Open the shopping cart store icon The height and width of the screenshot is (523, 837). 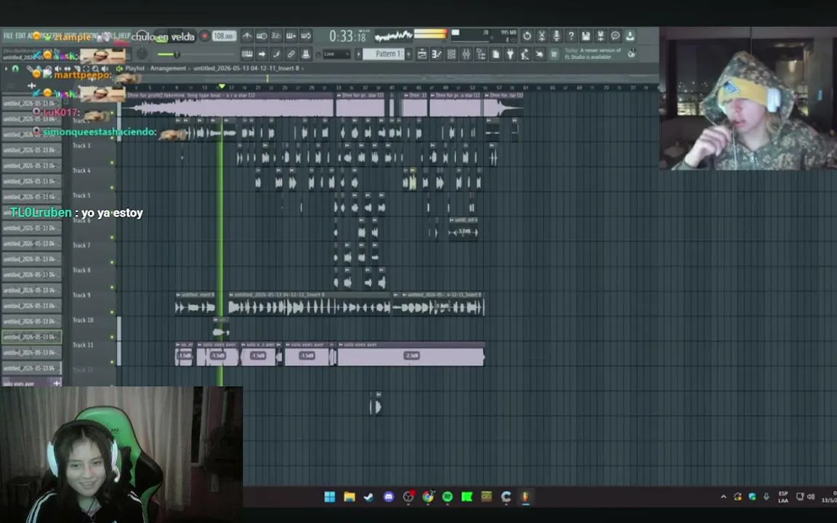click(x=554, y=54)
